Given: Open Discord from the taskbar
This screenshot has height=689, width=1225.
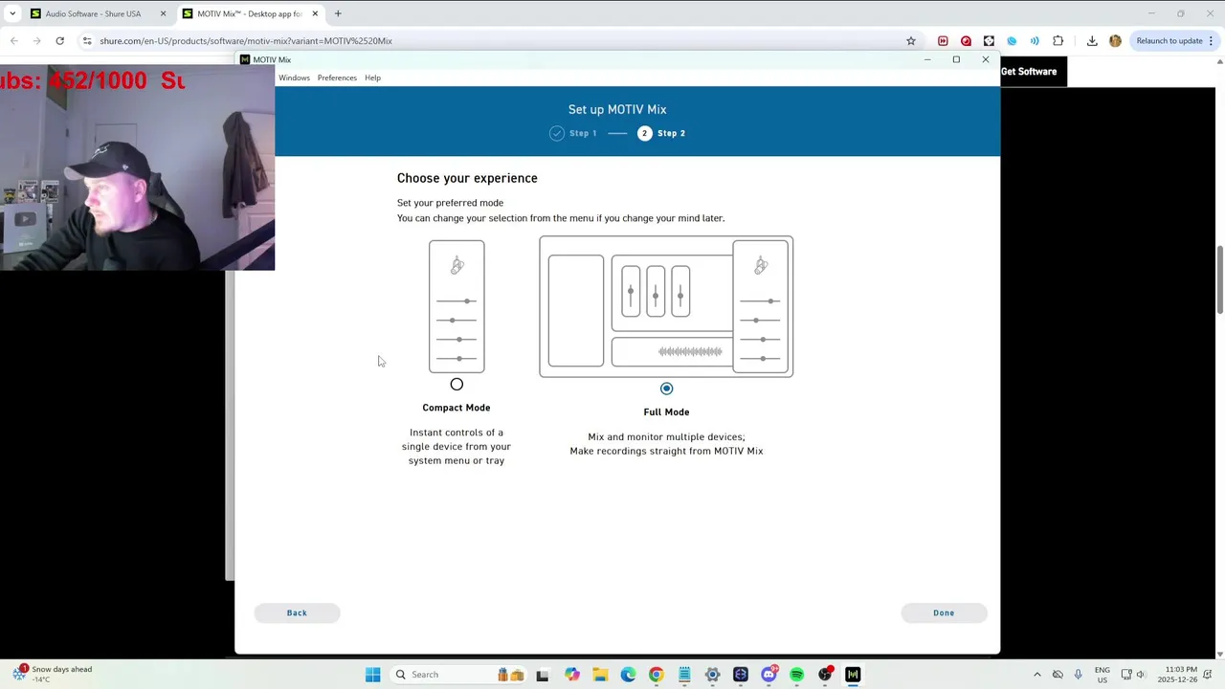Looking at the screenshot, I should (768, 675).
